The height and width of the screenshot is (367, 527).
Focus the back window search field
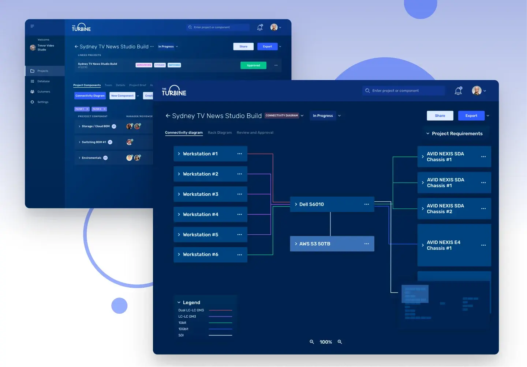[218, 27]
